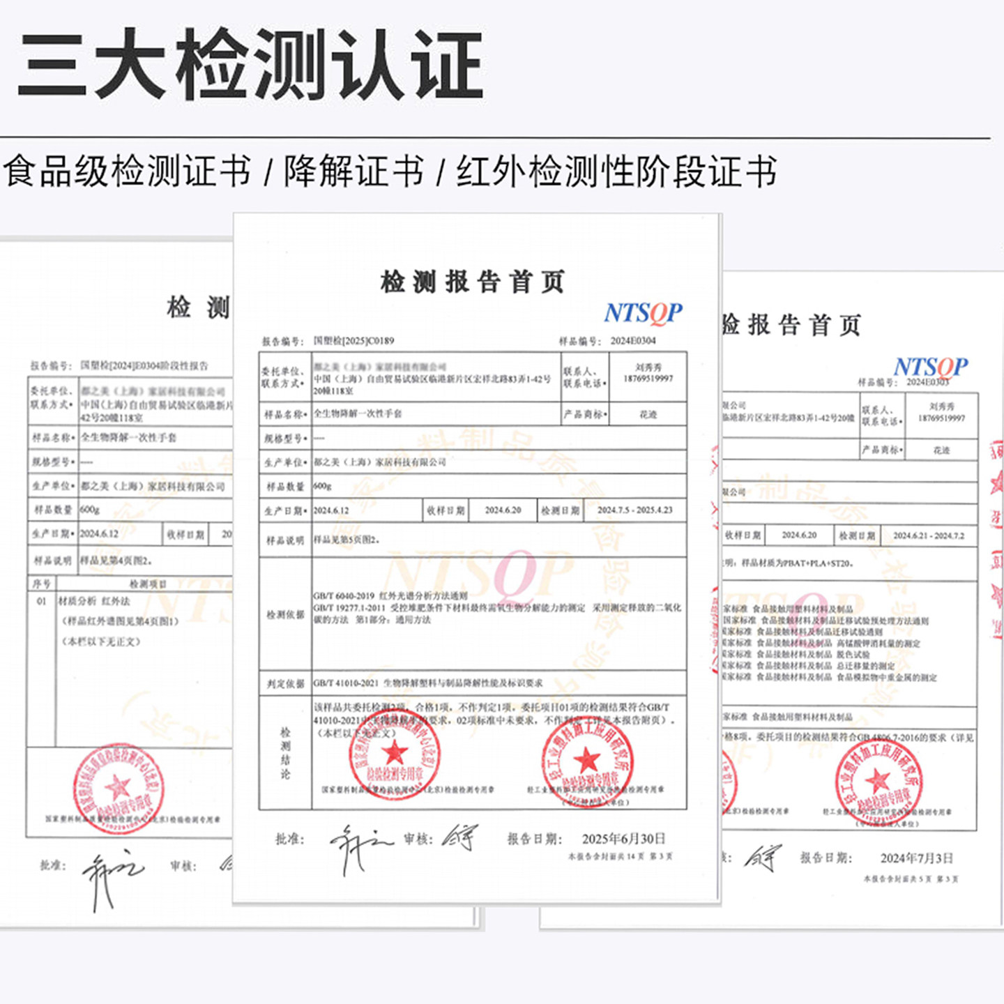Image resolution: width=1004 pixels, height=1004 pixels.
Task: Click the NTSQP logo on the right report
Action: point(931,367)
